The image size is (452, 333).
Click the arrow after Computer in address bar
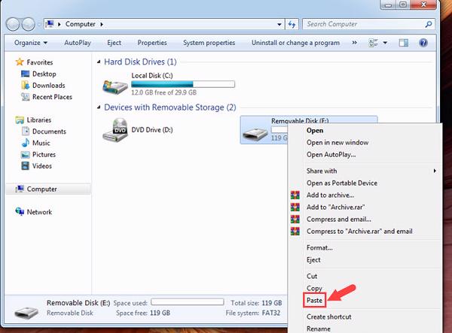tap(102, 24)
